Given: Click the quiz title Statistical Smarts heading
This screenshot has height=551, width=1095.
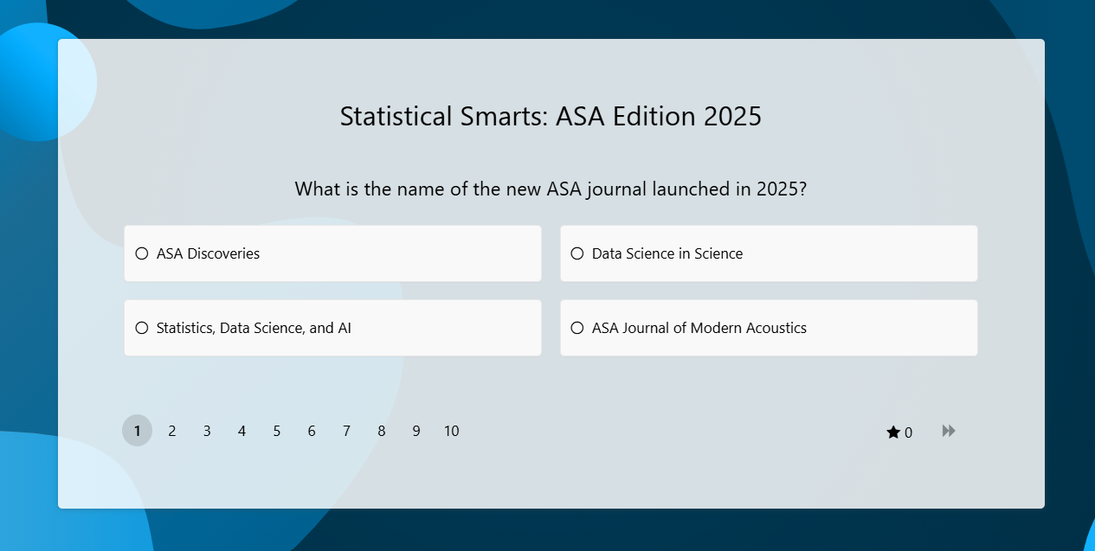Looking at the screenshot, I should click(x=551, y=116).
